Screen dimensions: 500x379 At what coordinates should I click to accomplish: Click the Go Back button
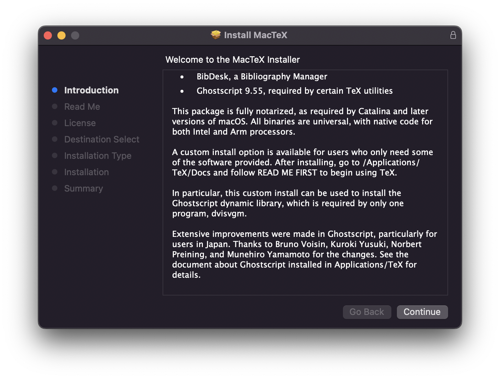click(x=367, y=312)
